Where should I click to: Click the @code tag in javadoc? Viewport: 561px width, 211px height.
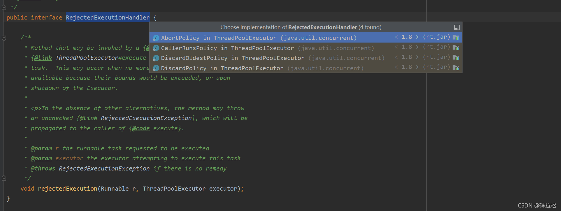[x=141, y=128]
